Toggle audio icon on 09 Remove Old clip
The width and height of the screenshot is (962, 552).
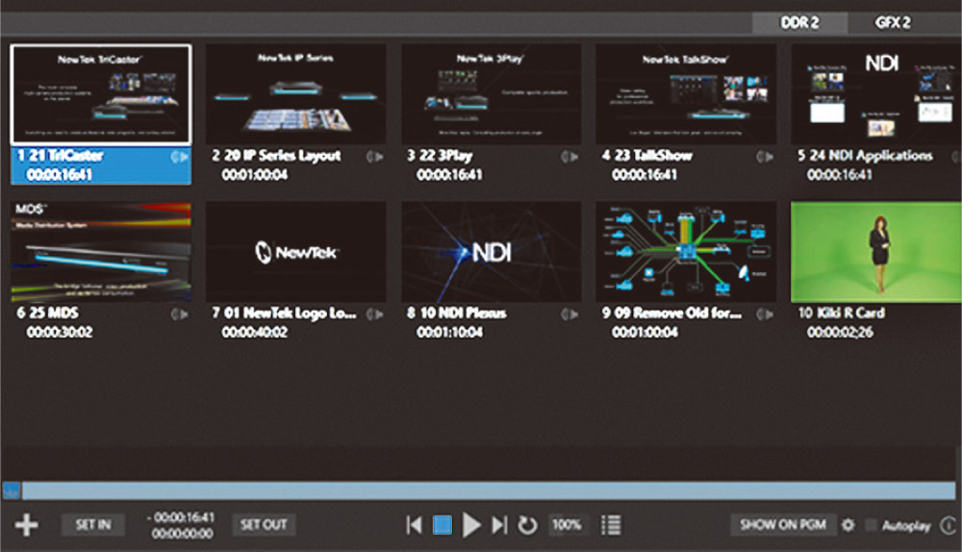click(x=765, y=314)
